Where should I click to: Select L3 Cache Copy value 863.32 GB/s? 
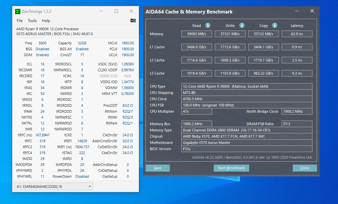tap(263, 74)
